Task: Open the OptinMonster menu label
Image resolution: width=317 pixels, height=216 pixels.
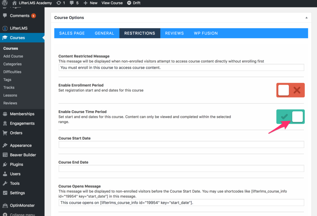Action: pos(22,205)
